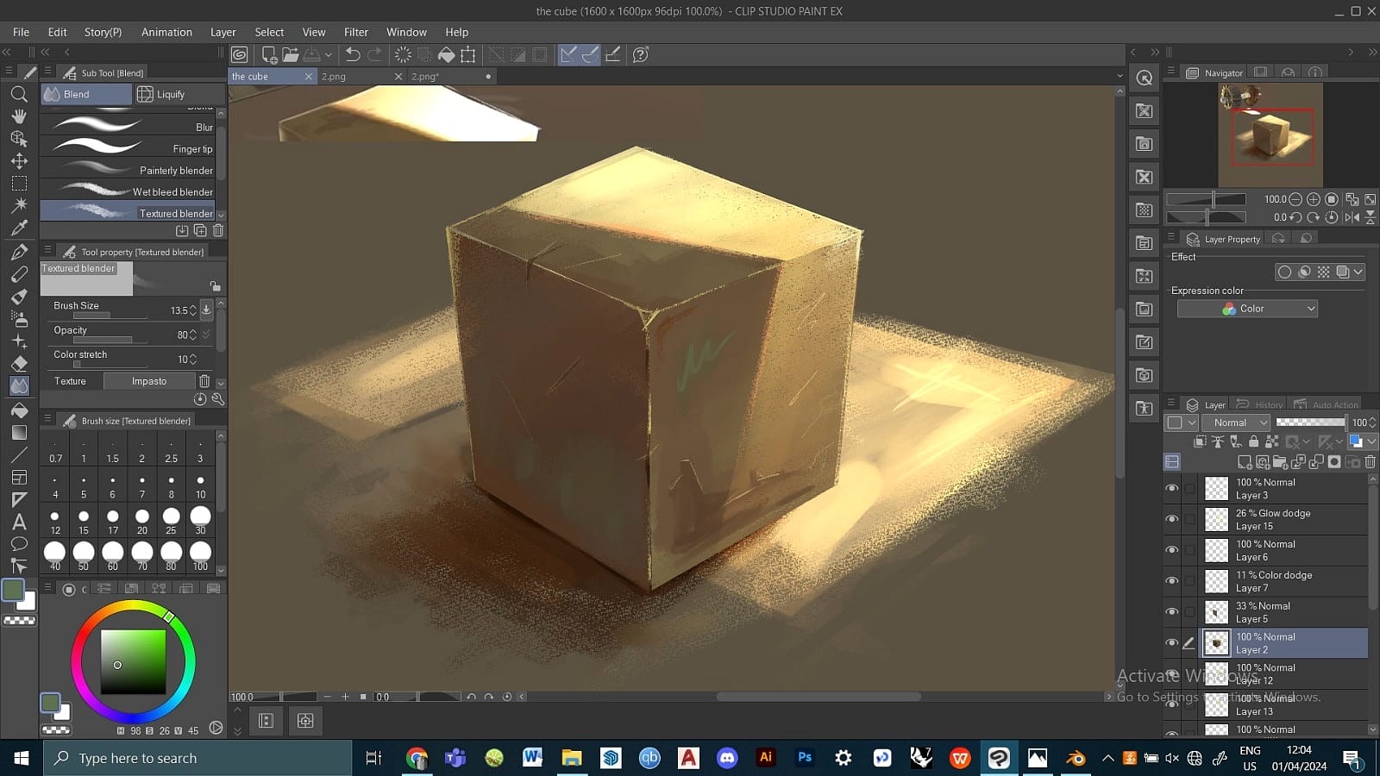
Task: Open Expression color dropdown
Action: point(1247,309)
